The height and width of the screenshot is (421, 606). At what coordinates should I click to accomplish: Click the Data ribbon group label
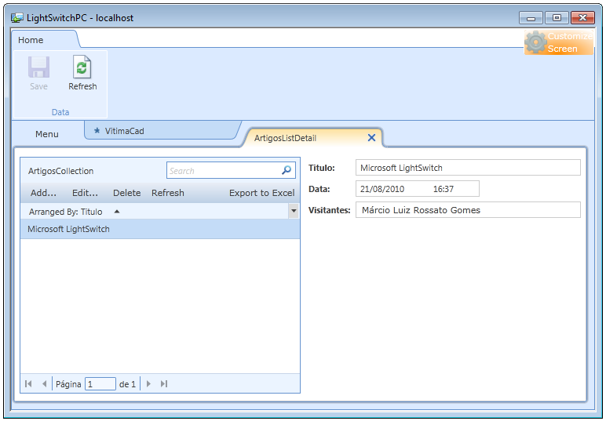[60, 112]
